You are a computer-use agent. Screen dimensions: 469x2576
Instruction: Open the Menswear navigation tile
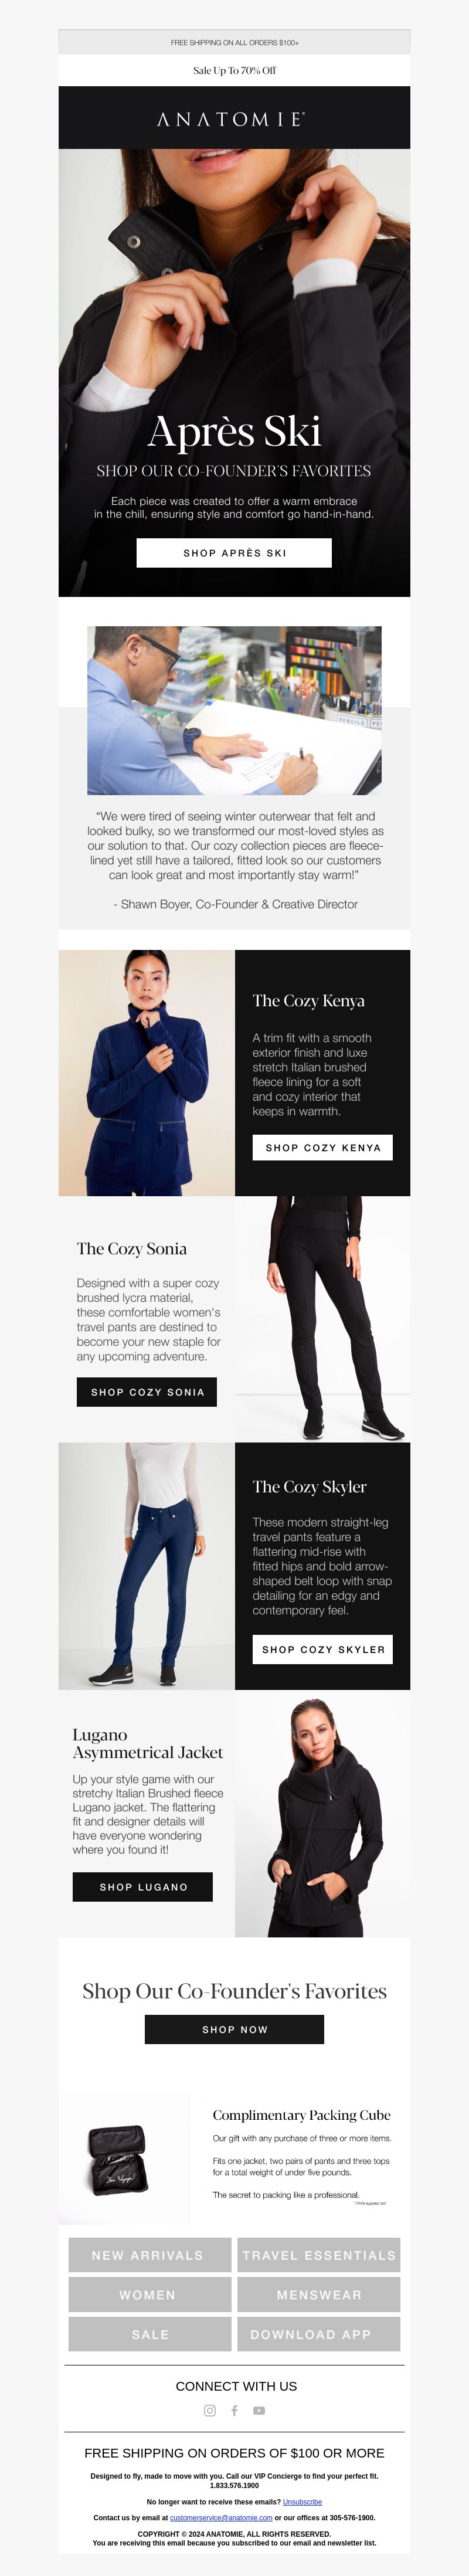pyautogui.click(x=319, y=2295)
